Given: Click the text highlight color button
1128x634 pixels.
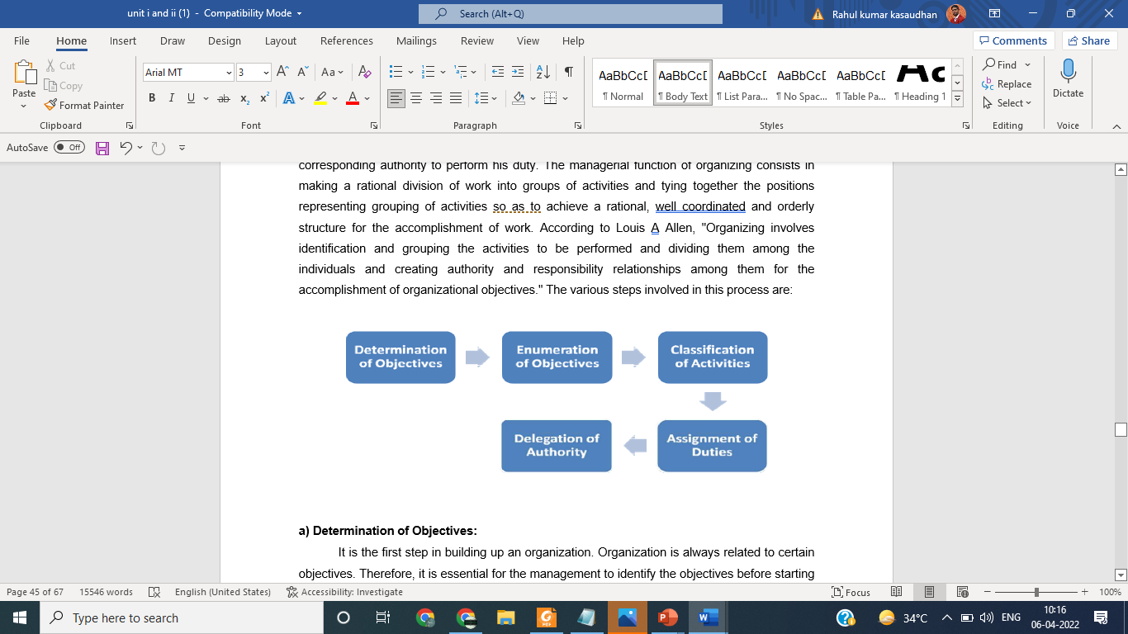Looking at the screenshot, I should (320, 98).
